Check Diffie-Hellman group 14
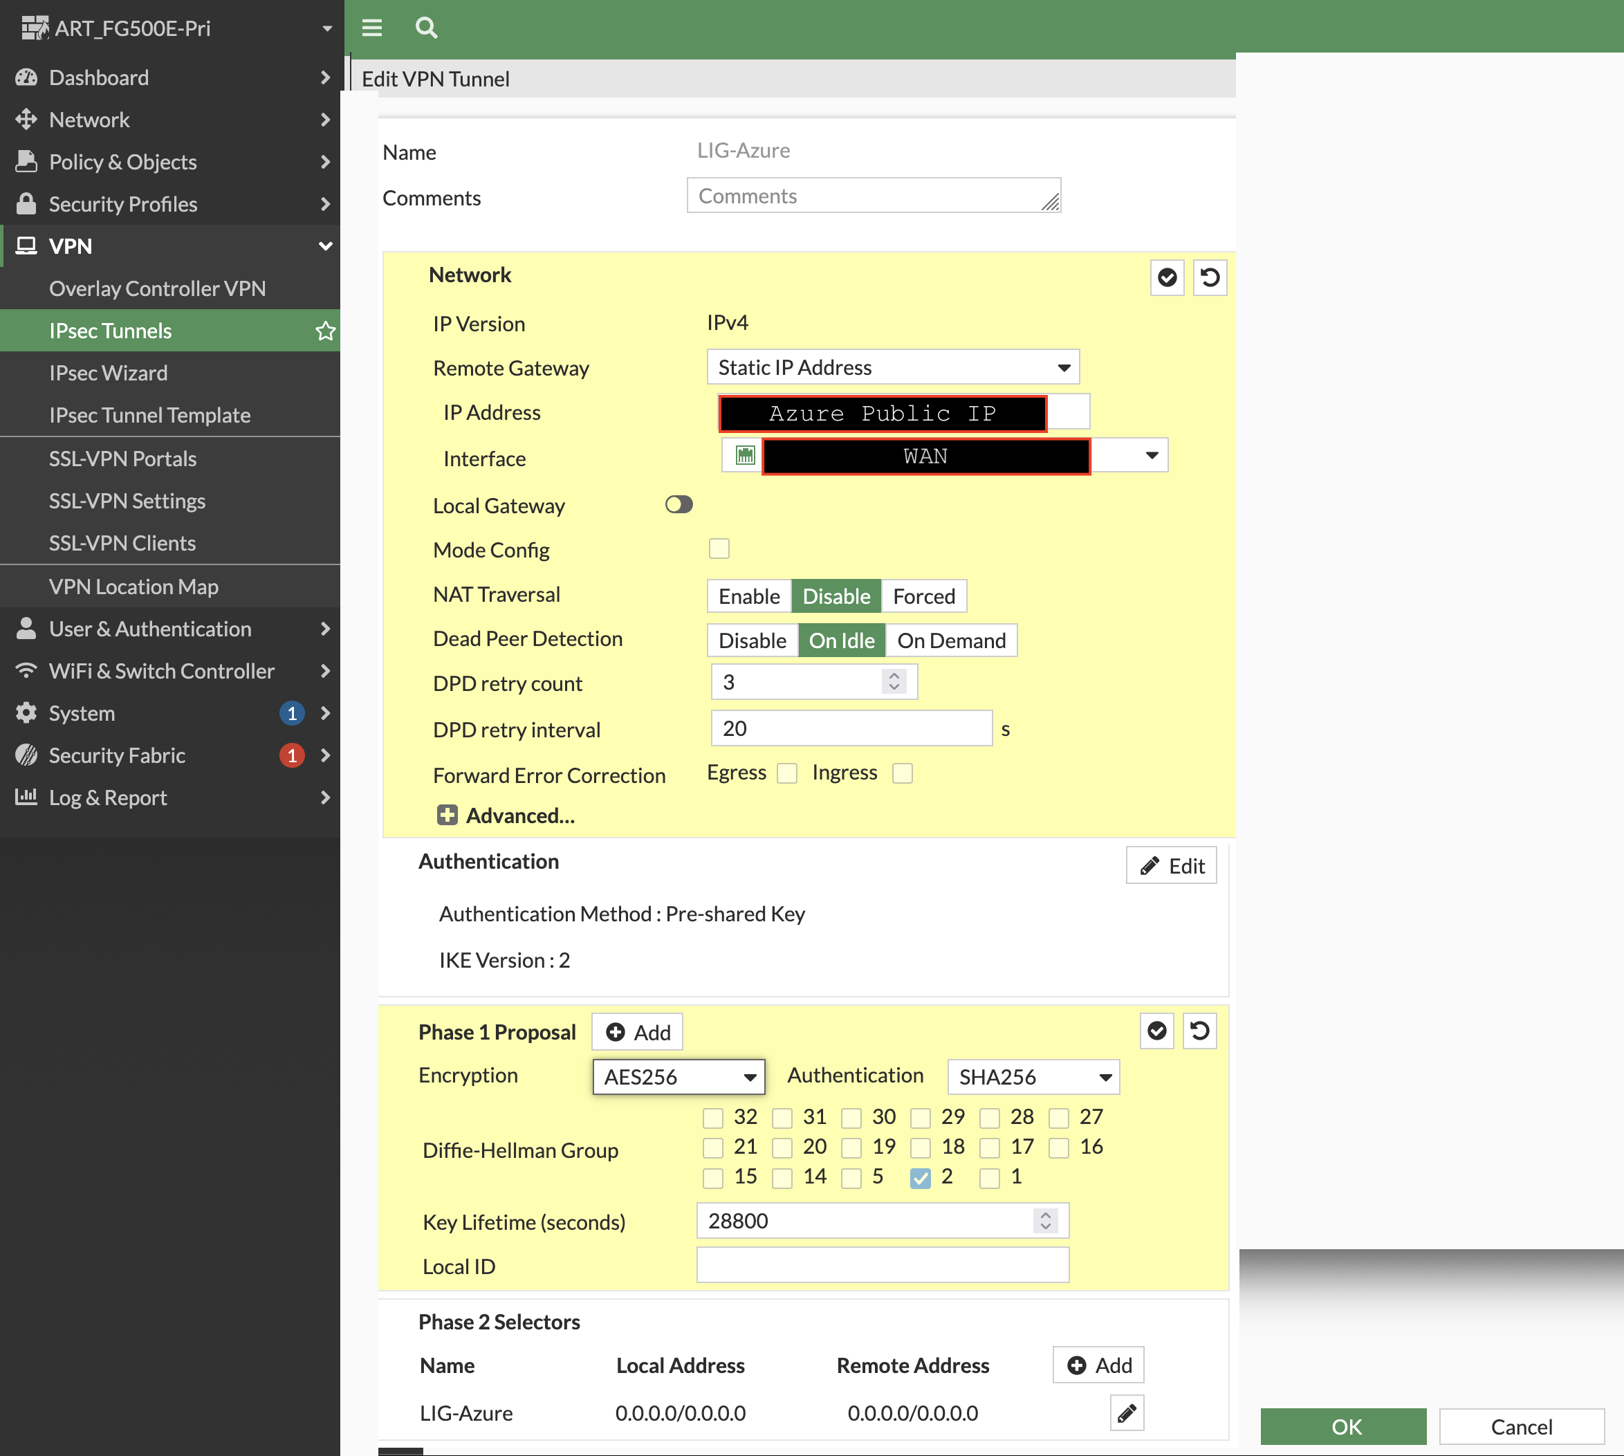 (782, 1178)
